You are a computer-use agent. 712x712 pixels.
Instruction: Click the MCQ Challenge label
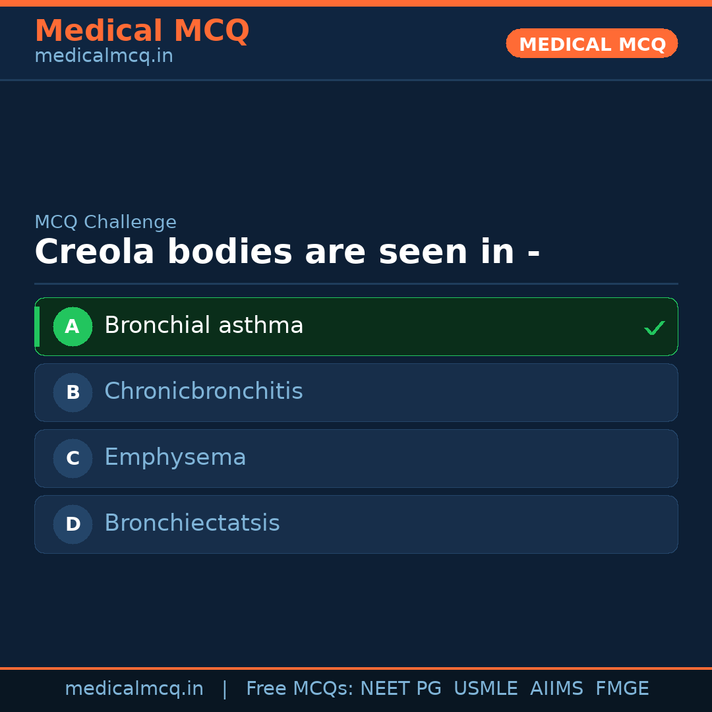click(x=105, y=222)
